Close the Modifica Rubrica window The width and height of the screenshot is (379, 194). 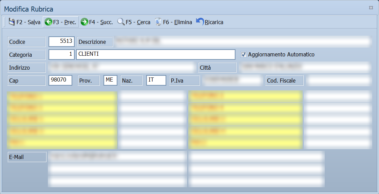click(371, 8)
